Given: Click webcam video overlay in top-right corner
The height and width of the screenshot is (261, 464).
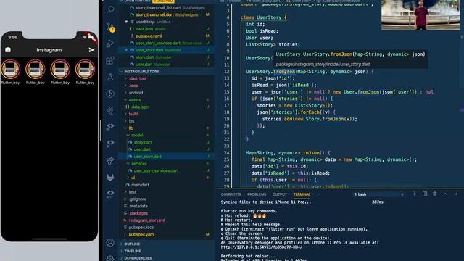Looking at the screenshot, I should (x=420, y=14).
